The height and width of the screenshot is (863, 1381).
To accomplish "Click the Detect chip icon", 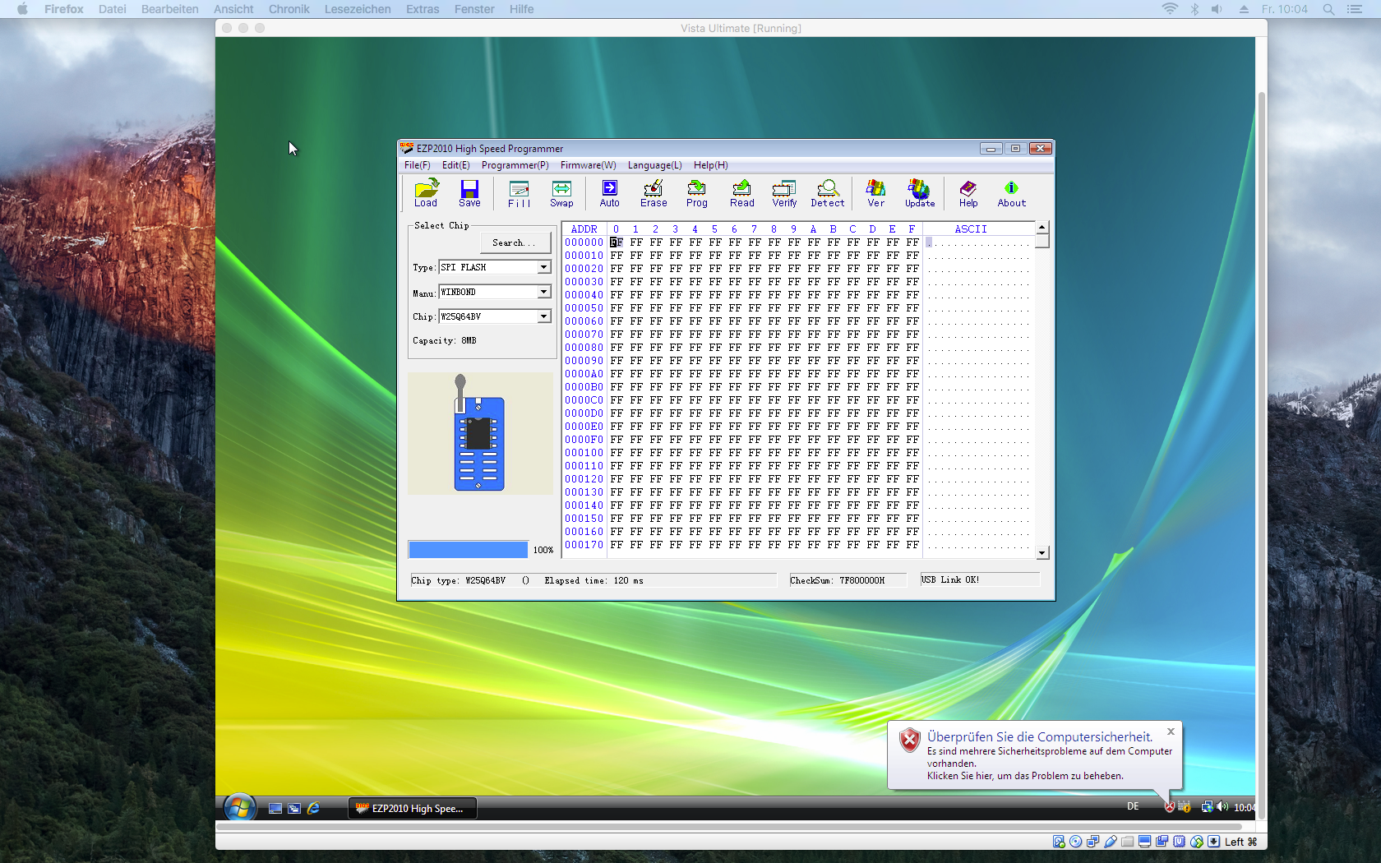I will point(827,193).
